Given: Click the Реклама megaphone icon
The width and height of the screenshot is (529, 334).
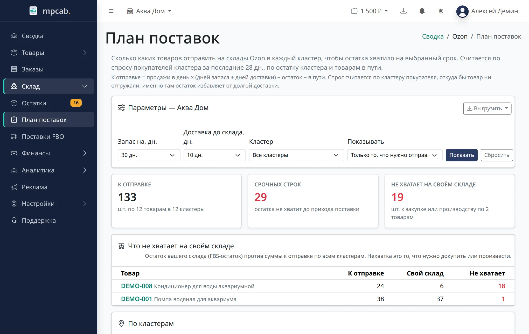Looking at the screenshot, I should [x=14, y=187].
